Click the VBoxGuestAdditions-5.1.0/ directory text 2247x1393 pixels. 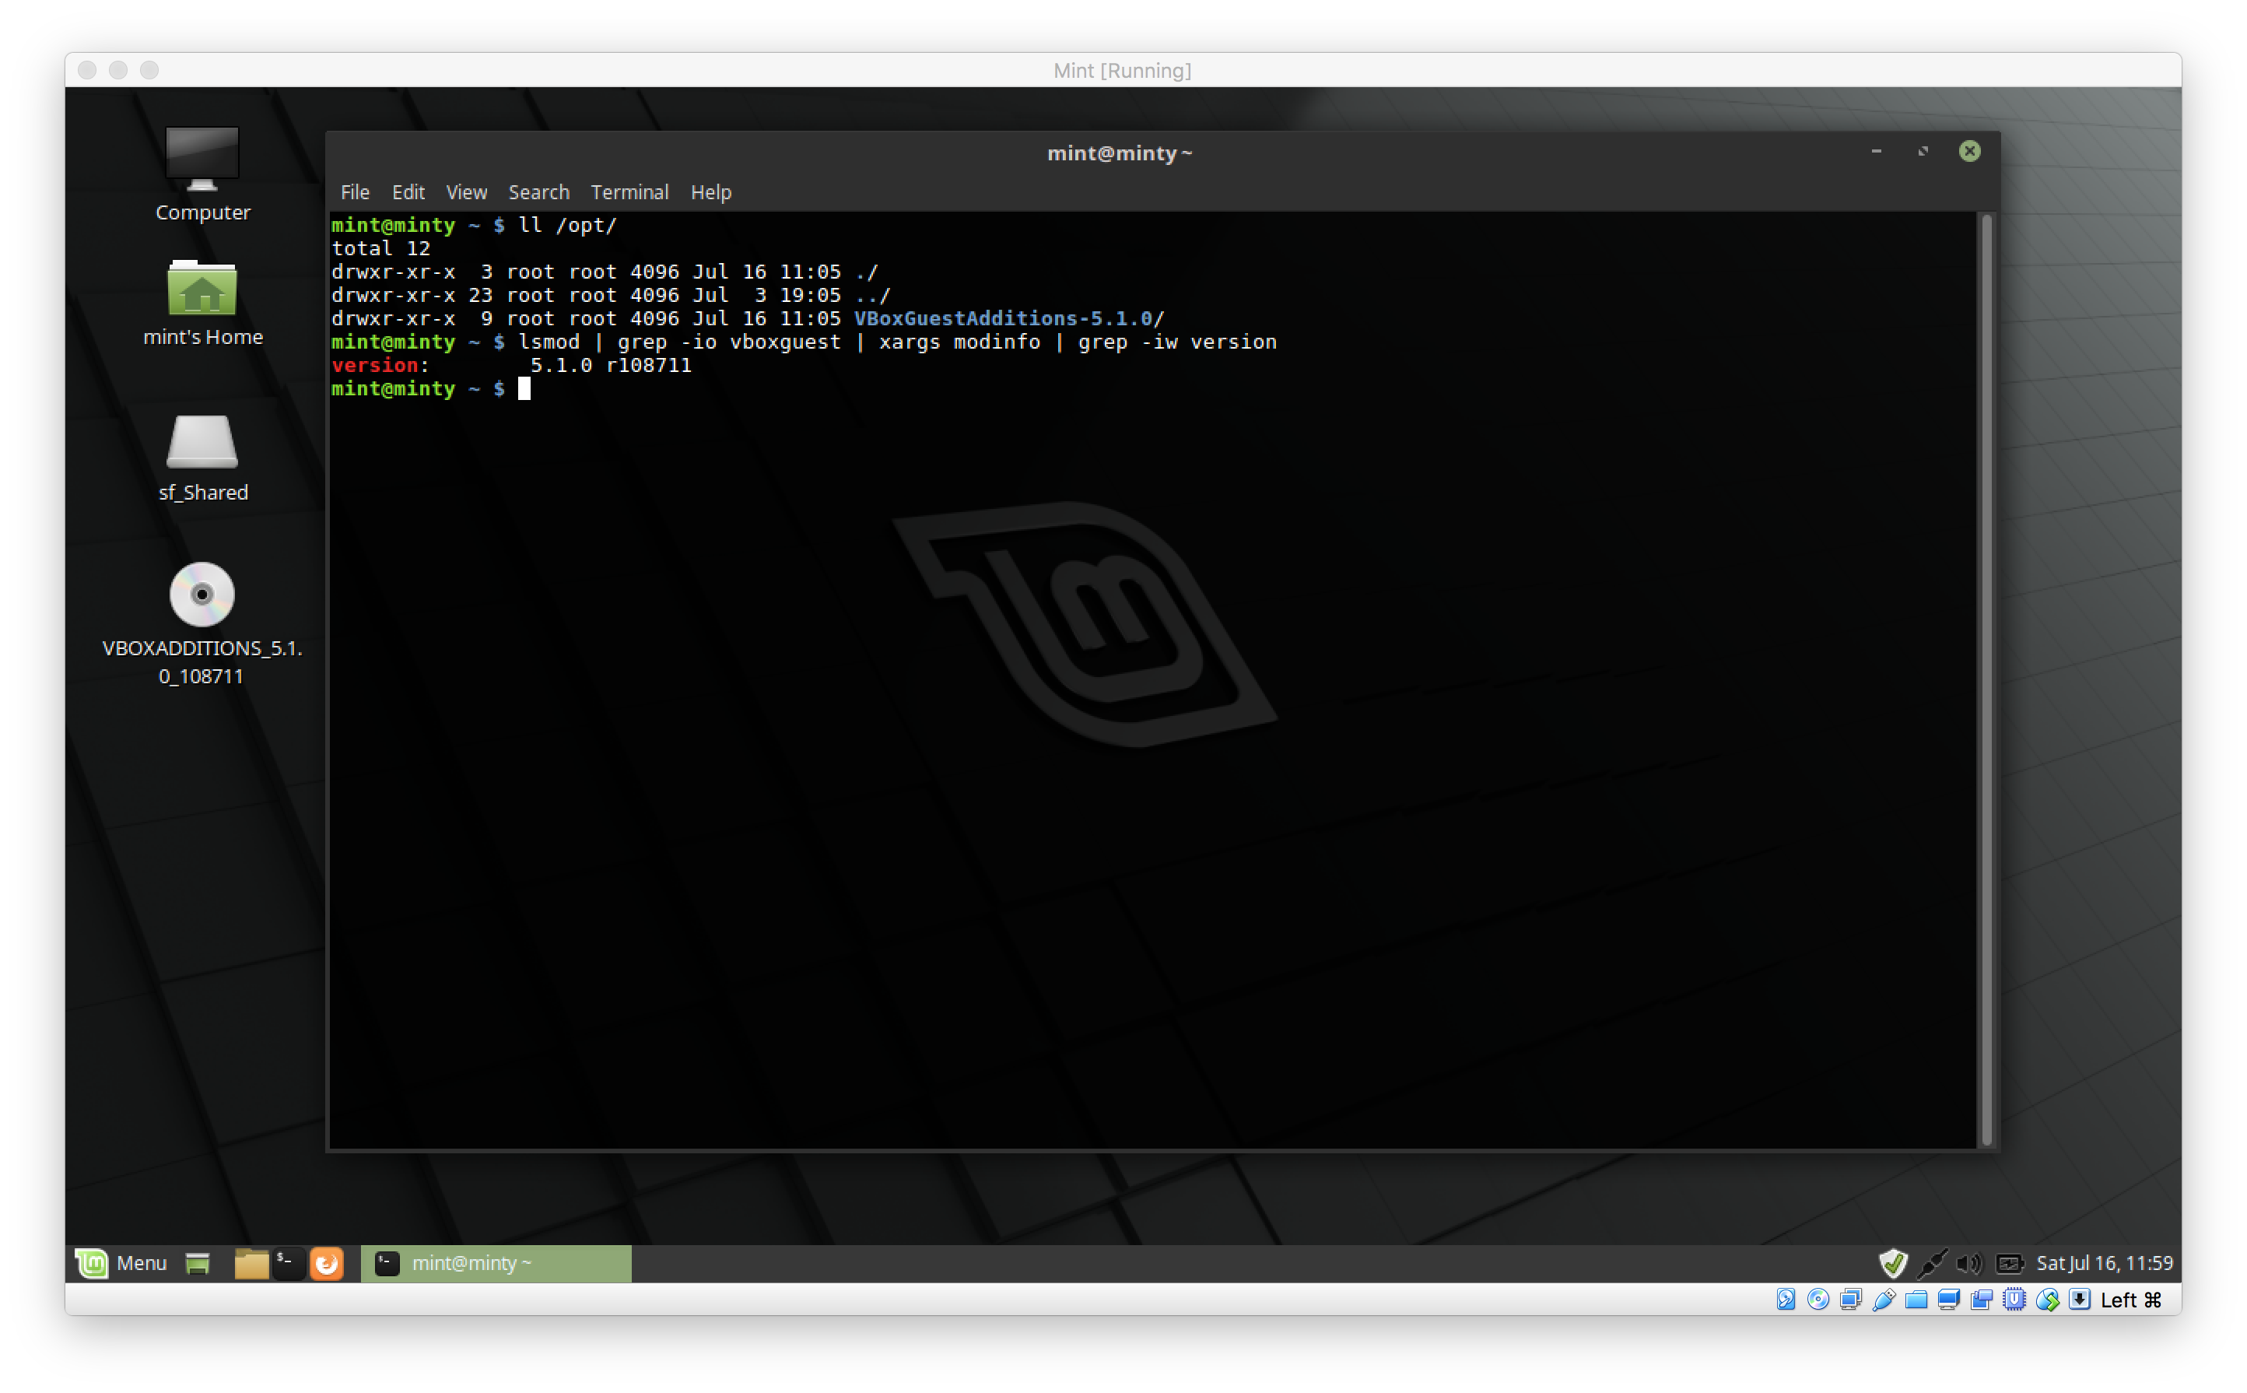pyautogui.click(x=1009, y=319)
